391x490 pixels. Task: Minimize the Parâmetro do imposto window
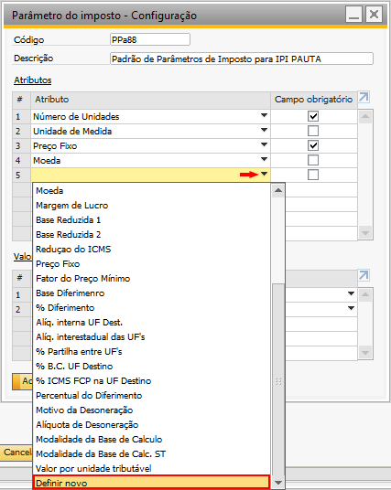pos(353,14)
